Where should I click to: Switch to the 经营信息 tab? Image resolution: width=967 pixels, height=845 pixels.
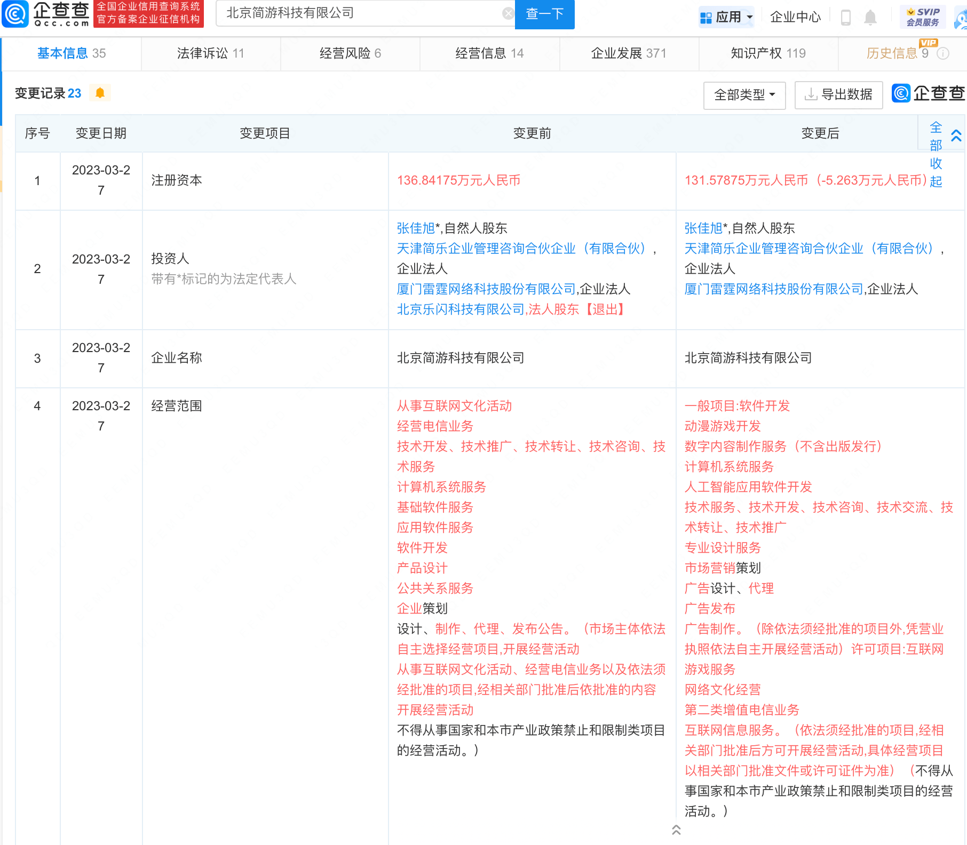(489, 53)
